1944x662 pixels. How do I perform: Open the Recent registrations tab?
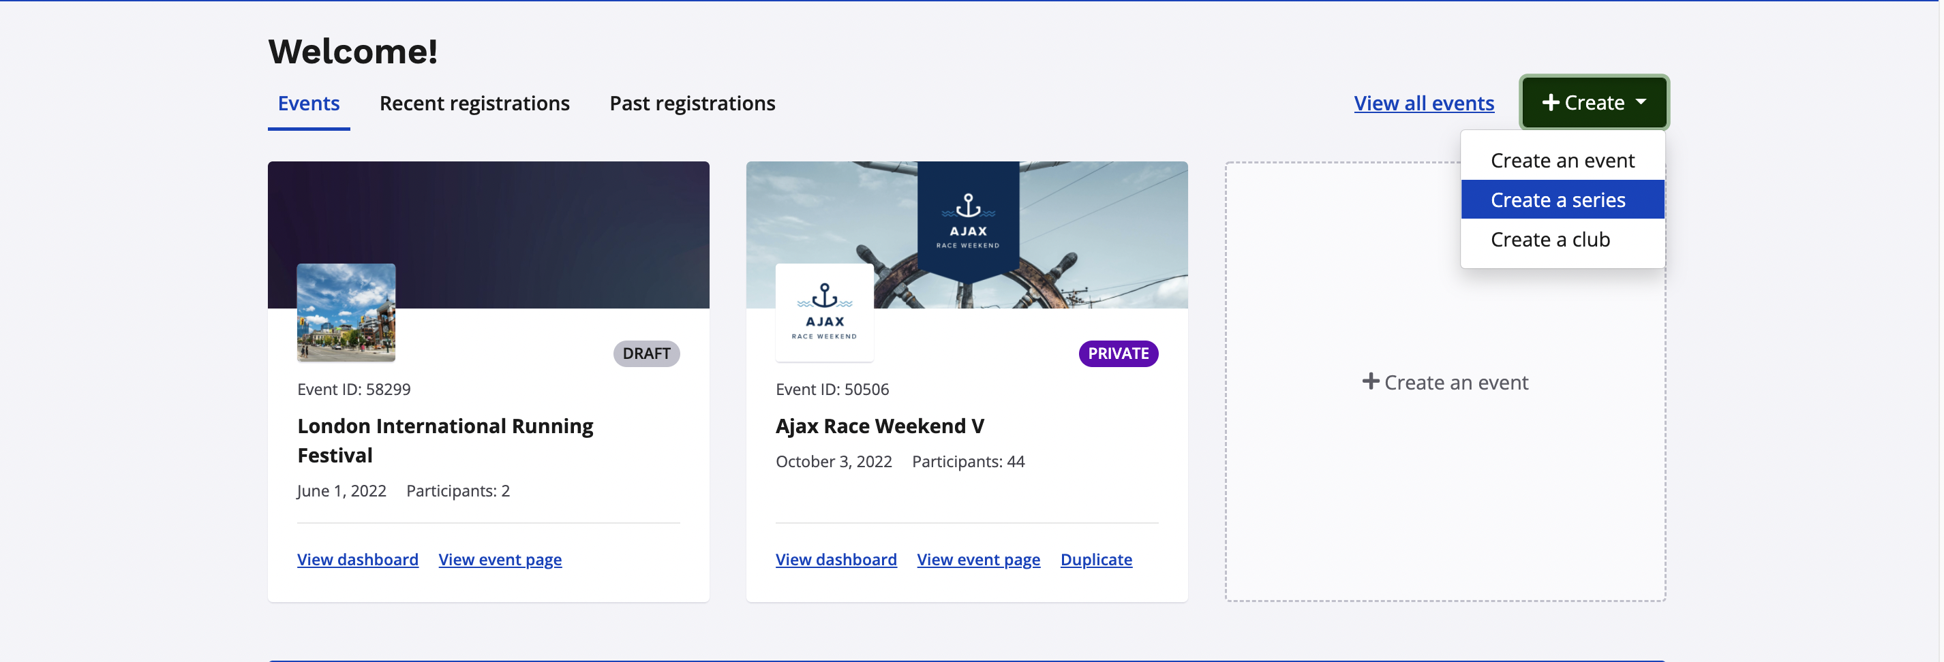[x=474, y=104]
